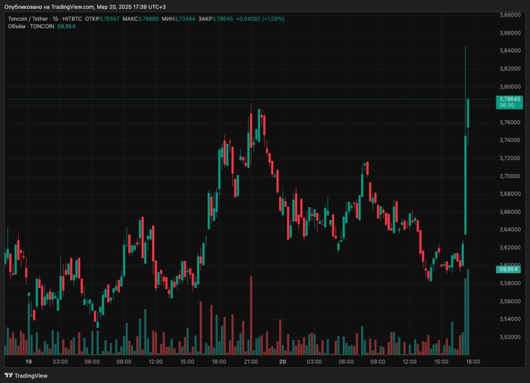Click the ЗАКР close value in legend
Viewport: 530px width, 383px height.
[223, 19]
